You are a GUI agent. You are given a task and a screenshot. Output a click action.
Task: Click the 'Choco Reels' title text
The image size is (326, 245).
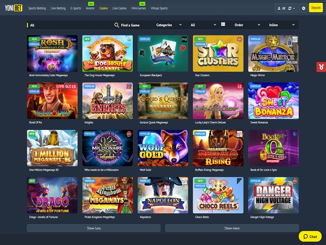coord(202,217)
